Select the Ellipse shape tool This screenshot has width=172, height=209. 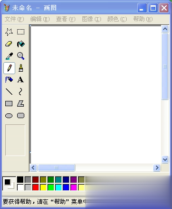click(9, 116)
